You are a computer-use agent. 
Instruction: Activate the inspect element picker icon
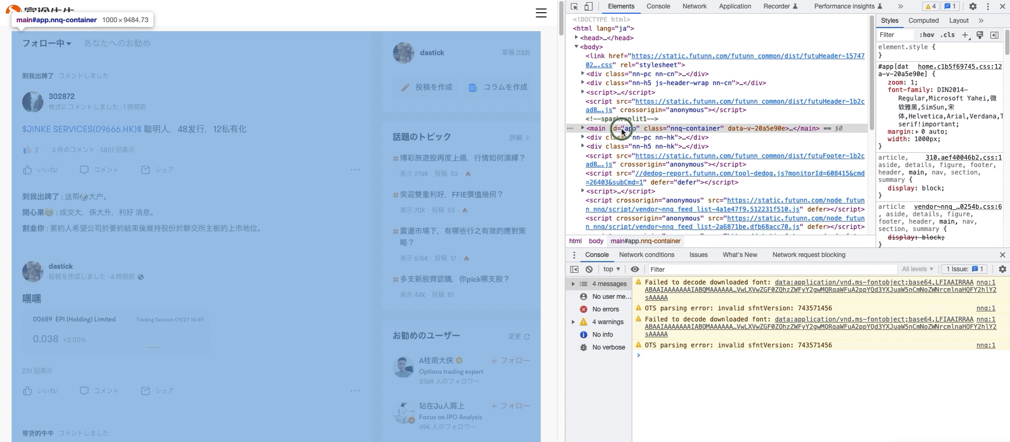(x=574, y=6)
